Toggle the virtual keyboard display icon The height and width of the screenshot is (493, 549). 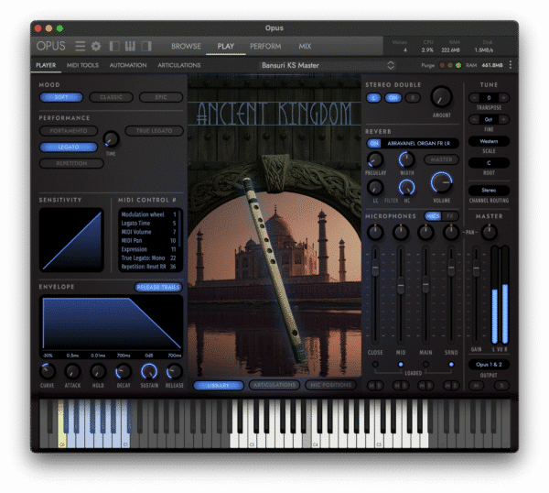point(130,47)
